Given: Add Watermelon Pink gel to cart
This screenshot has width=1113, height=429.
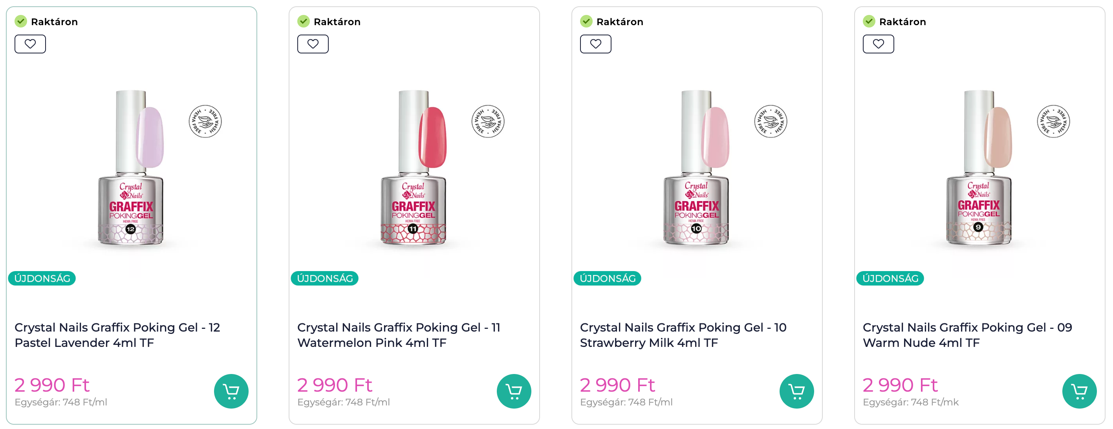Looking at the screenshot, I should (x=514, y=391).
